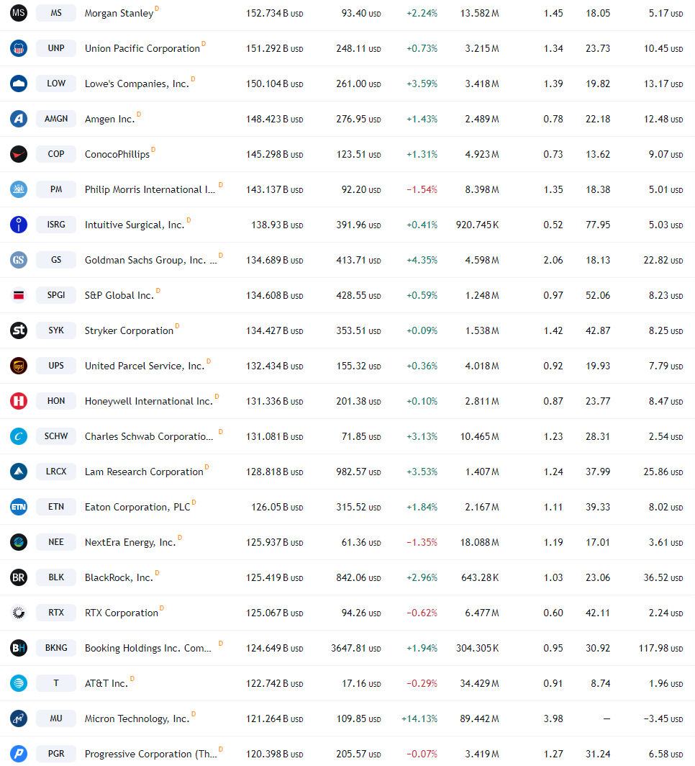
Task: Click price 982.57 USD for LRCX
Action: [x=358, y=472]
